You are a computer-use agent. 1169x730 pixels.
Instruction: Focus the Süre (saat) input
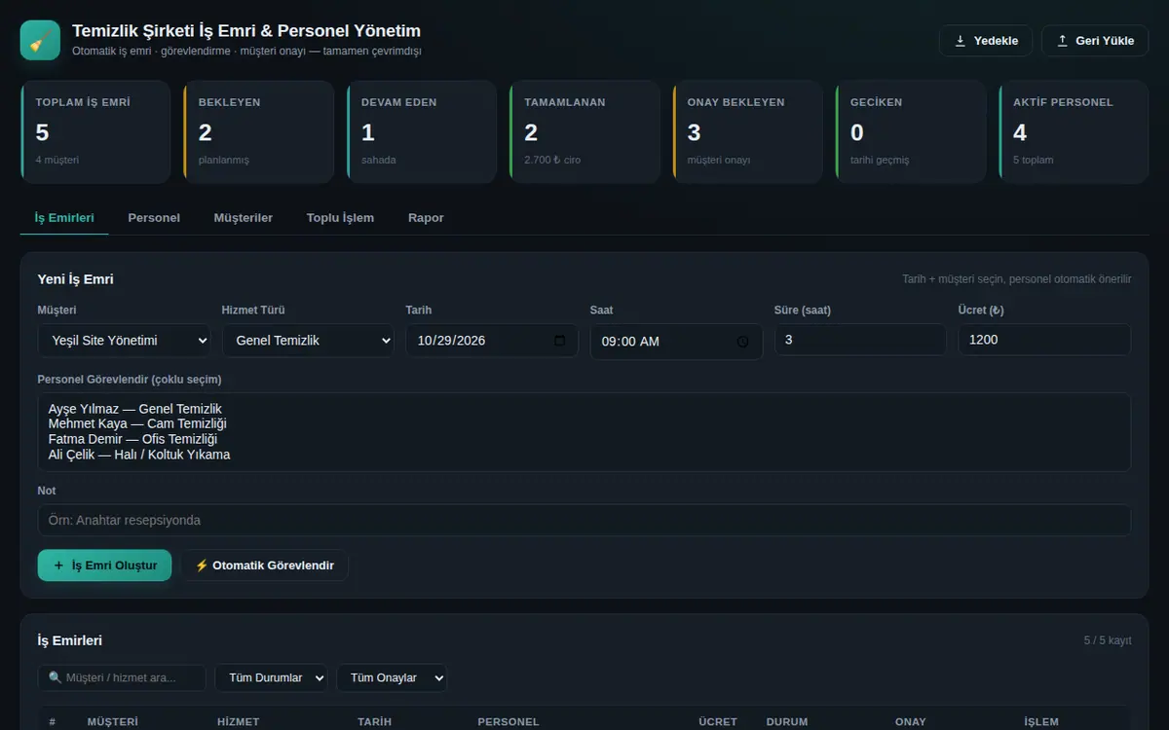(x=860, y=340)
